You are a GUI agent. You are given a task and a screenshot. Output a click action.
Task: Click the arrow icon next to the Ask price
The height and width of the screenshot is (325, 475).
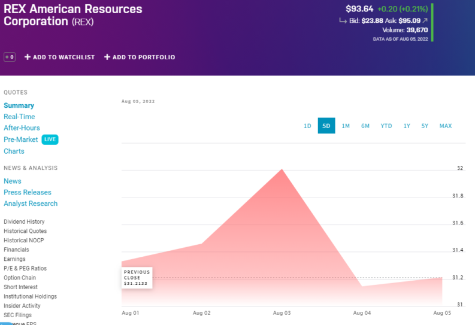425,20
